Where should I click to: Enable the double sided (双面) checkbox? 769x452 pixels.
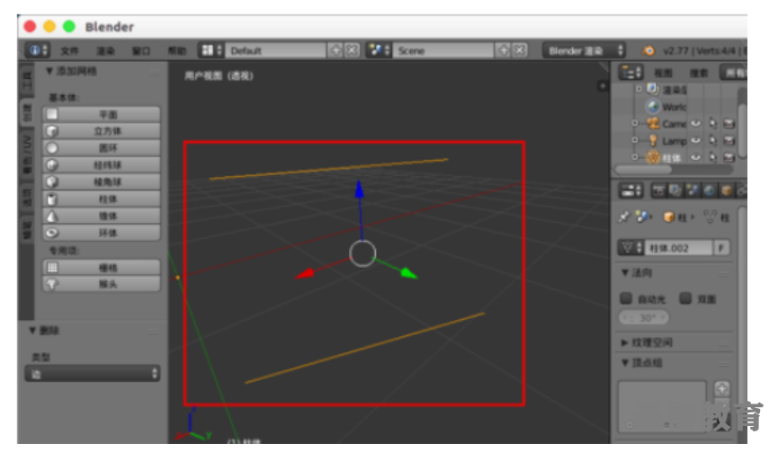pyautogui.click(x=685, y=298)
